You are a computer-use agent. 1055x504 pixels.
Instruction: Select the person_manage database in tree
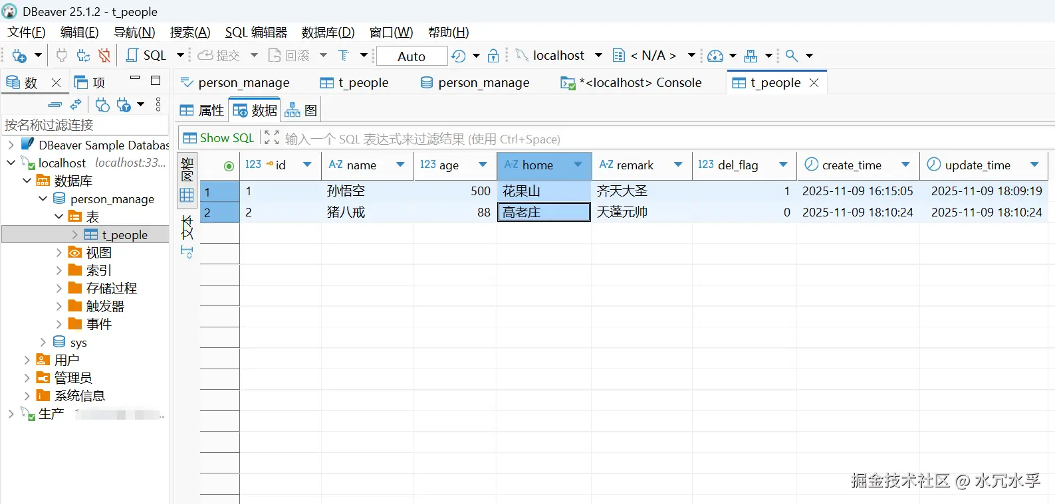coord(112,199)
